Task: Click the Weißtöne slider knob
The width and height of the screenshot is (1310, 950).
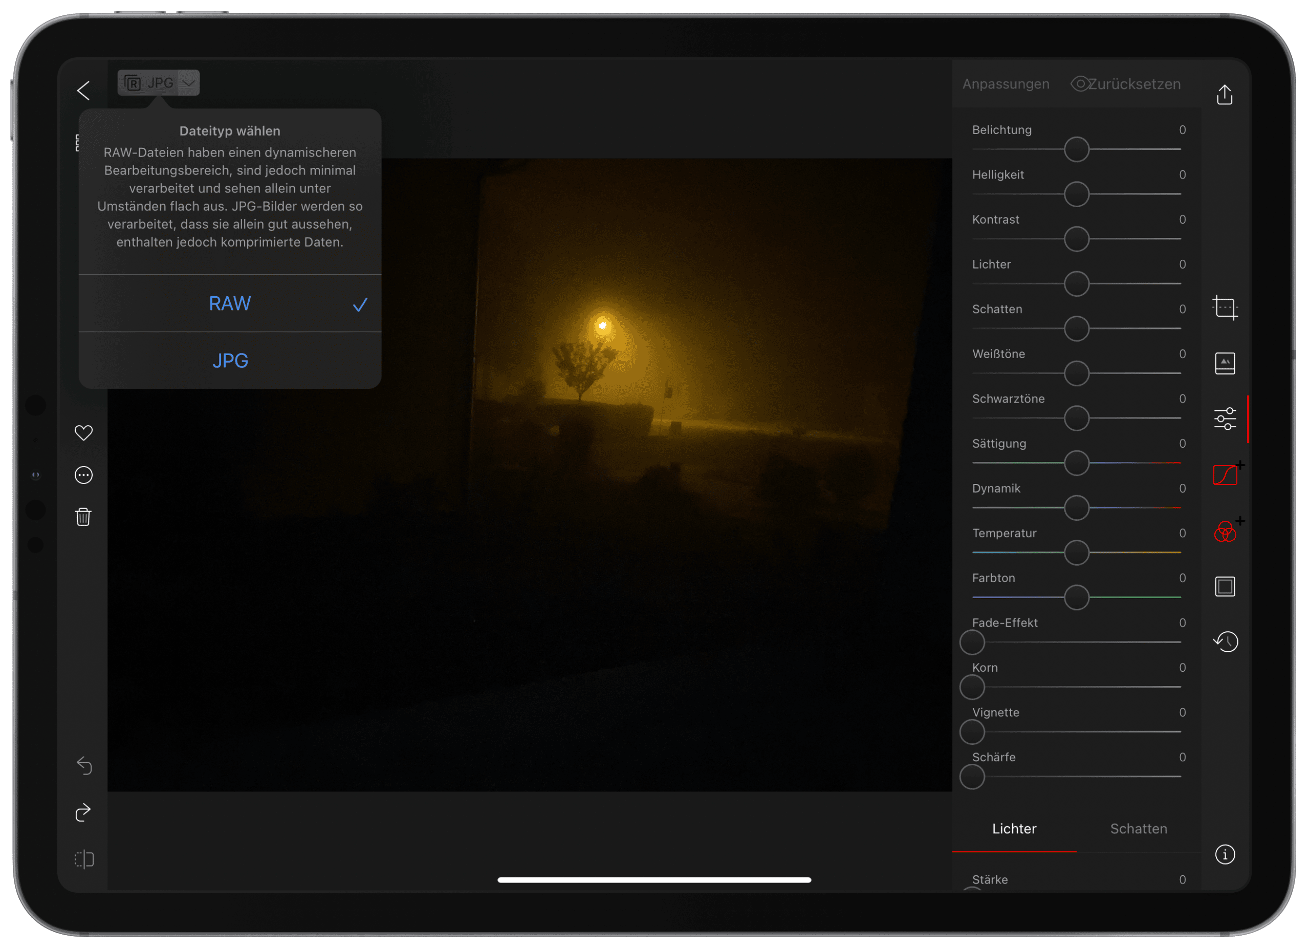Action: 1077,373
